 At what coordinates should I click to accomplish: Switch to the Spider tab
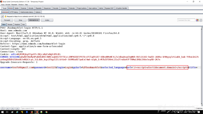pyautogui.click(x=16, y=8)
